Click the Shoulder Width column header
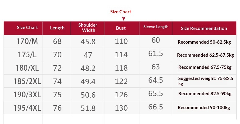The image size is (240, 124). [x=87, y=28]
